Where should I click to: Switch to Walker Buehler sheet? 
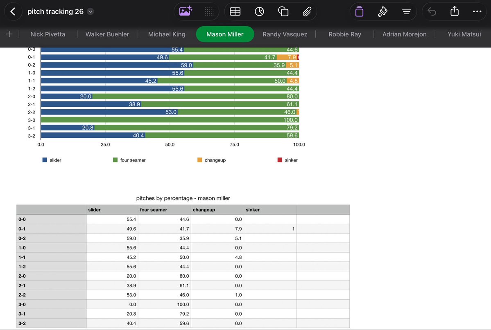(107, 34)
